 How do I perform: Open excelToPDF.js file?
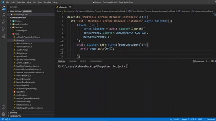point(22,50)
